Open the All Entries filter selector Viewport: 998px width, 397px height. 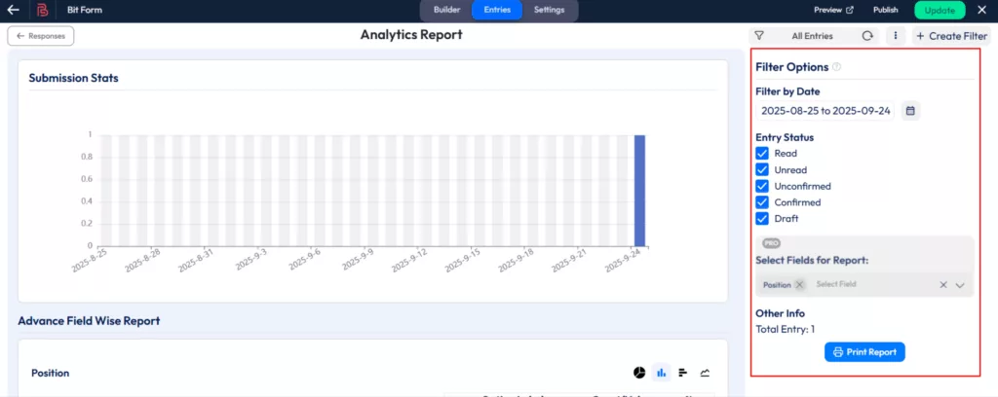coord(812,36)
